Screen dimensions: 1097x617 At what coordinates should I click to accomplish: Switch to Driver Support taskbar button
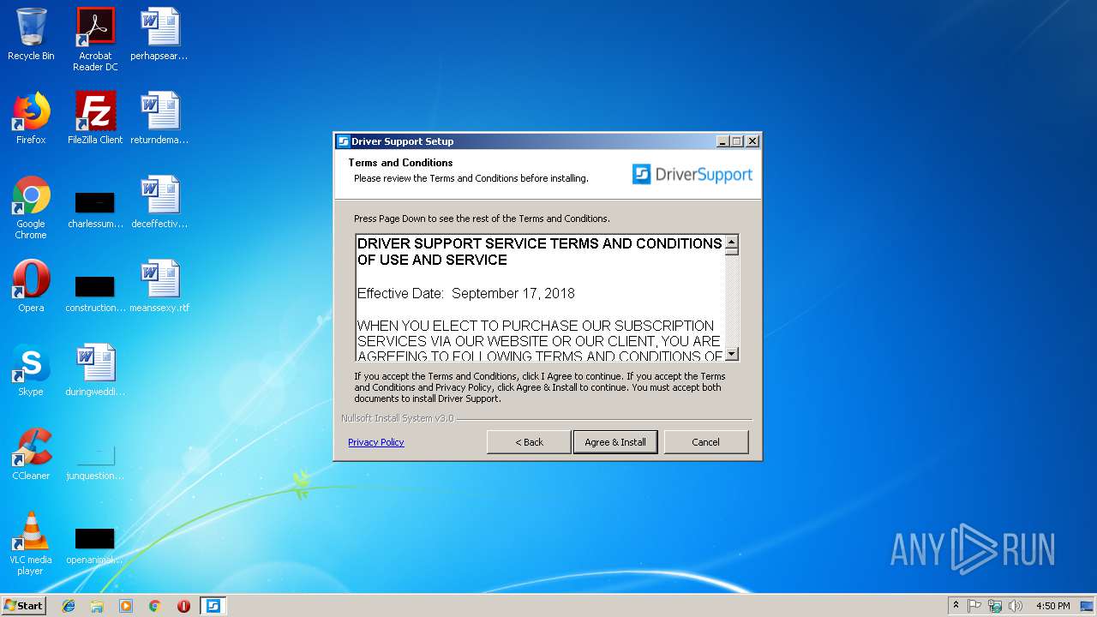[213, 606]
